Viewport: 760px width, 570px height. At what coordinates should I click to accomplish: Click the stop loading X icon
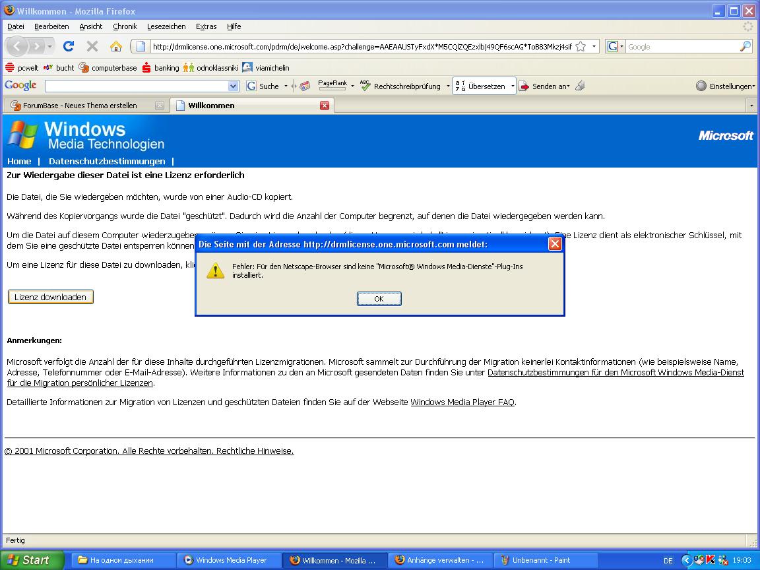pyautogui.click(x=92, y=47)
